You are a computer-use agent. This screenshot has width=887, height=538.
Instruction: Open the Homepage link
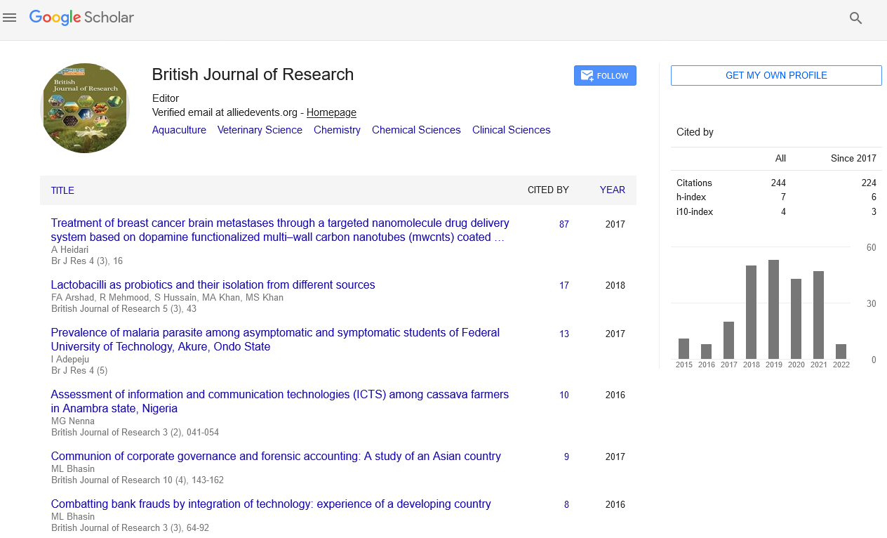coord(331,112)
